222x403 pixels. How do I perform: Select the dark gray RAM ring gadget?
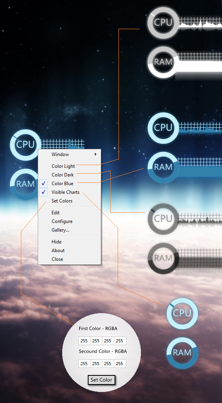click(x=163, y=258)
